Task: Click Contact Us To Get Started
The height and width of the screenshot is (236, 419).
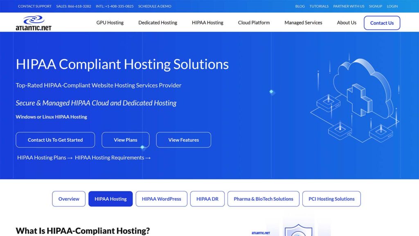Action: [55, 140]
